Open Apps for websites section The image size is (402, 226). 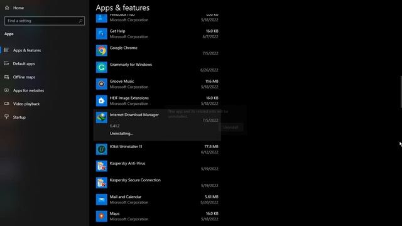[28, 90]
